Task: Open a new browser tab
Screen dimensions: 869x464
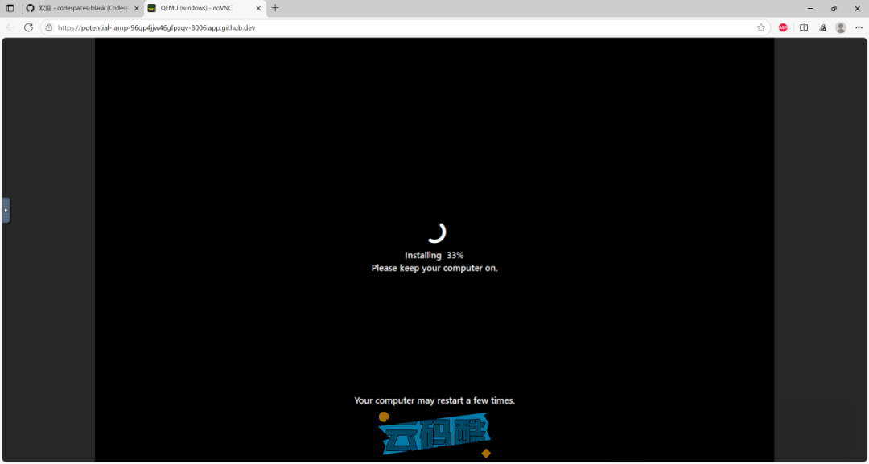Action: point(275,8)
